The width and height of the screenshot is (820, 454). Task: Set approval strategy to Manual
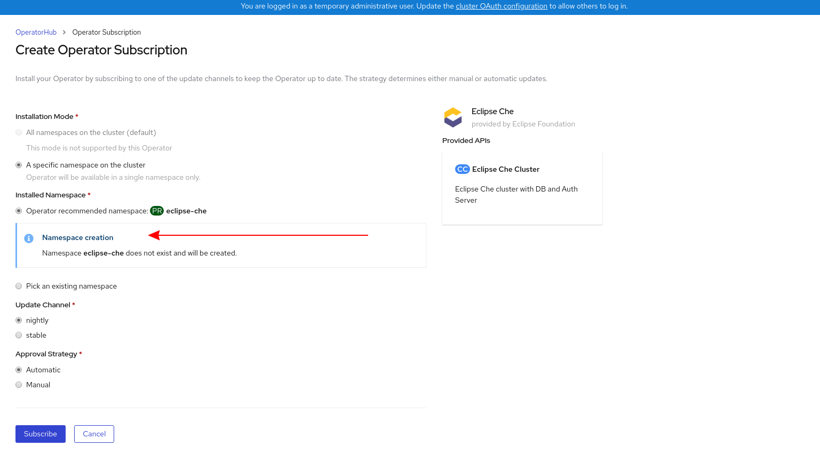19,385
